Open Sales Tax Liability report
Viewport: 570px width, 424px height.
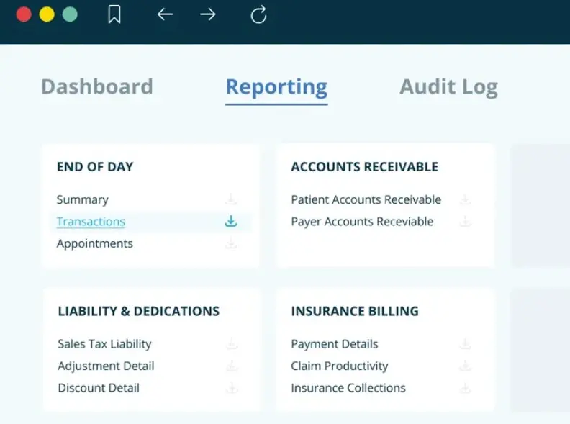click(104, 344)
